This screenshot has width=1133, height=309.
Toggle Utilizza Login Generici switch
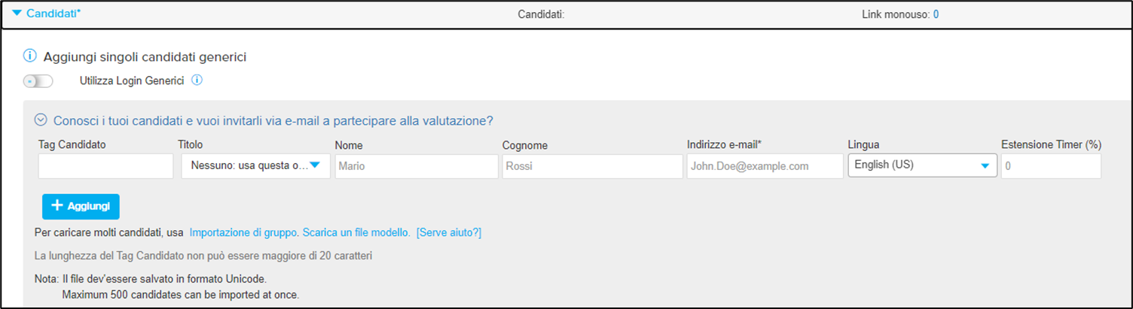tap(38, 81)
